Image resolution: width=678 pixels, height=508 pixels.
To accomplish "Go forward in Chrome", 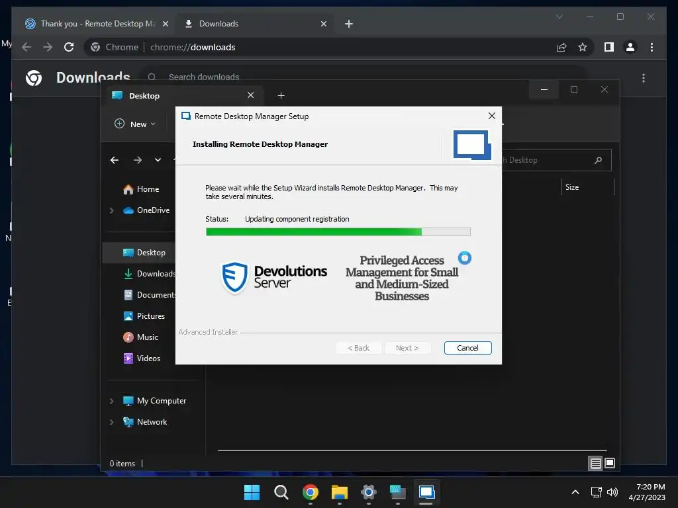I will (x=48, y=47).
